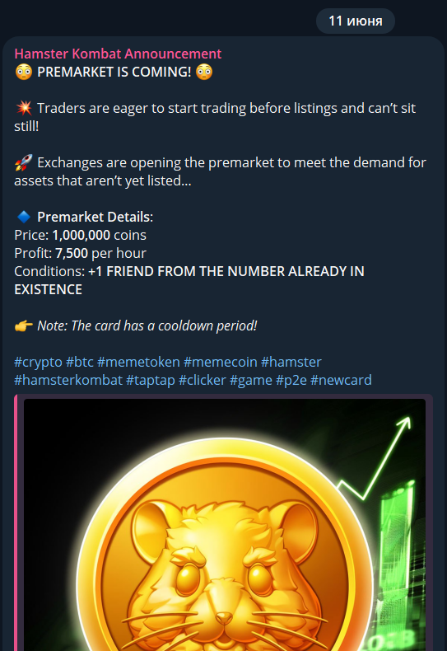Open the #hamster hashtag
Image resolution: width=447 pixels, height=651 pixels.
[x=291, y=362]
